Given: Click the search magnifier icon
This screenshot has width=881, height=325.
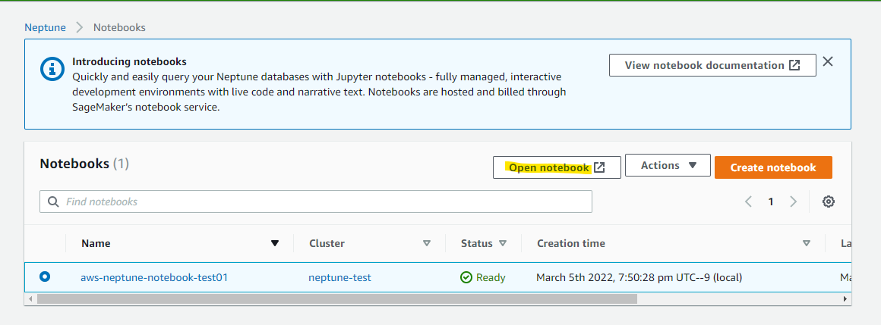Looking at the screenshot, I should [x=53, y=202].
